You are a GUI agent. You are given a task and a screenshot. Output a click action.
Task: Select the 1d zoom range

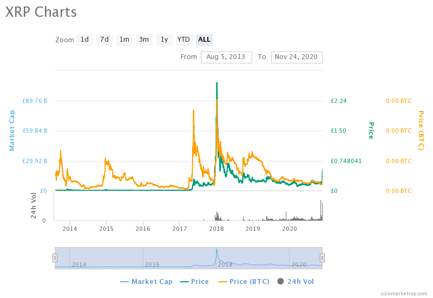click(84, 40)
